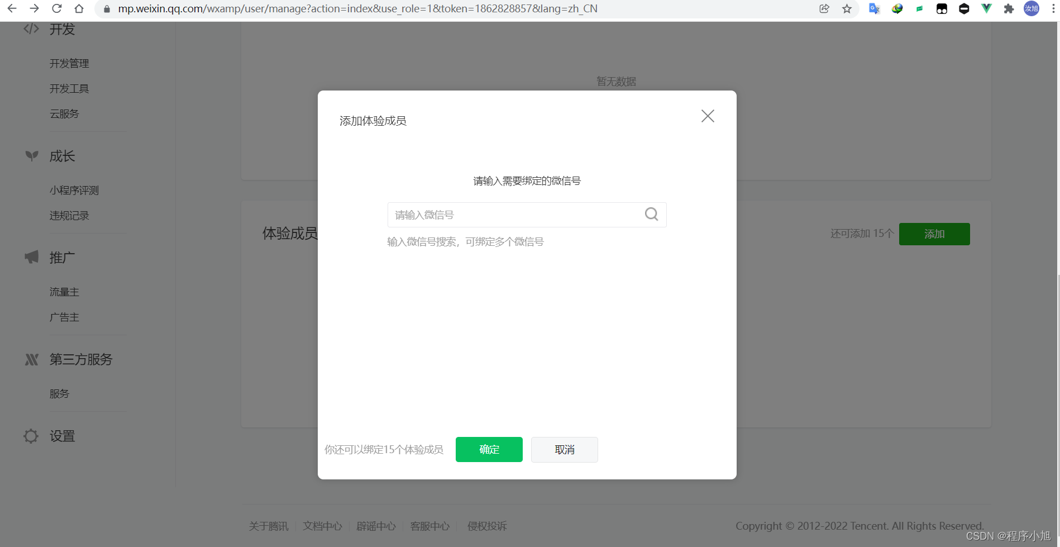Open the puzzle-piece extensions menu
Screen dimensions: 1060x547
click(x=1009, y=8)
